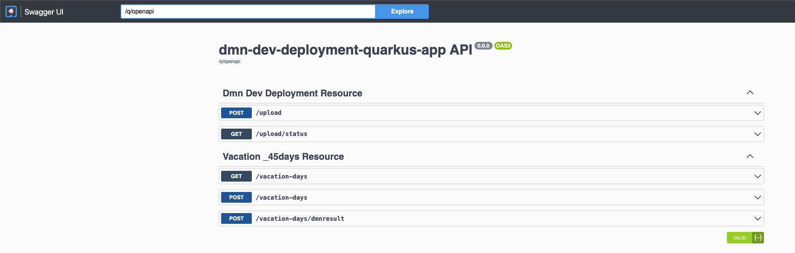Click the POST badge for /vacation-days

[236, 197]
